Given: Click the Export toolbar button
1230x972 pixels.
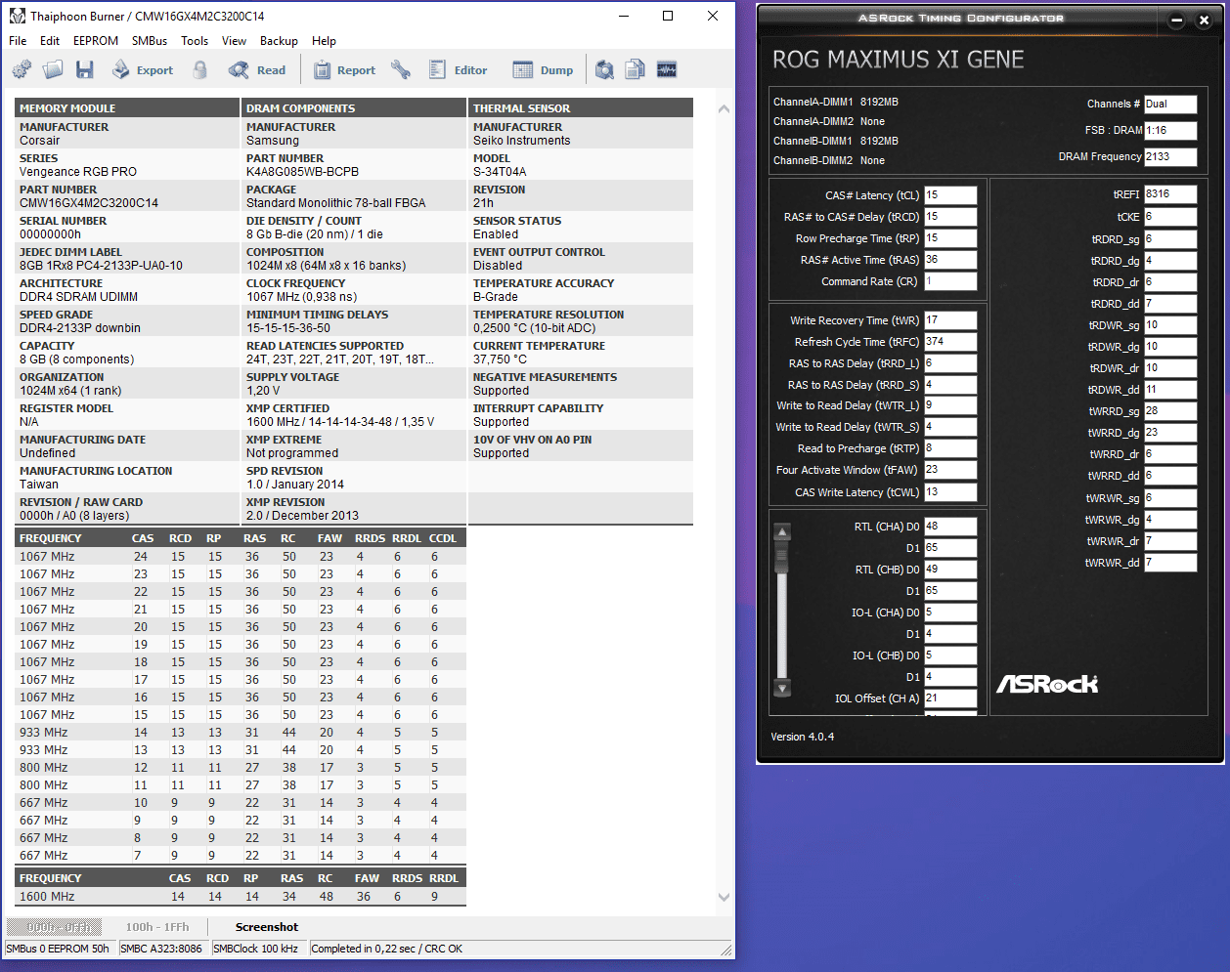Looking at the screenshot, I should click(143, 69).
